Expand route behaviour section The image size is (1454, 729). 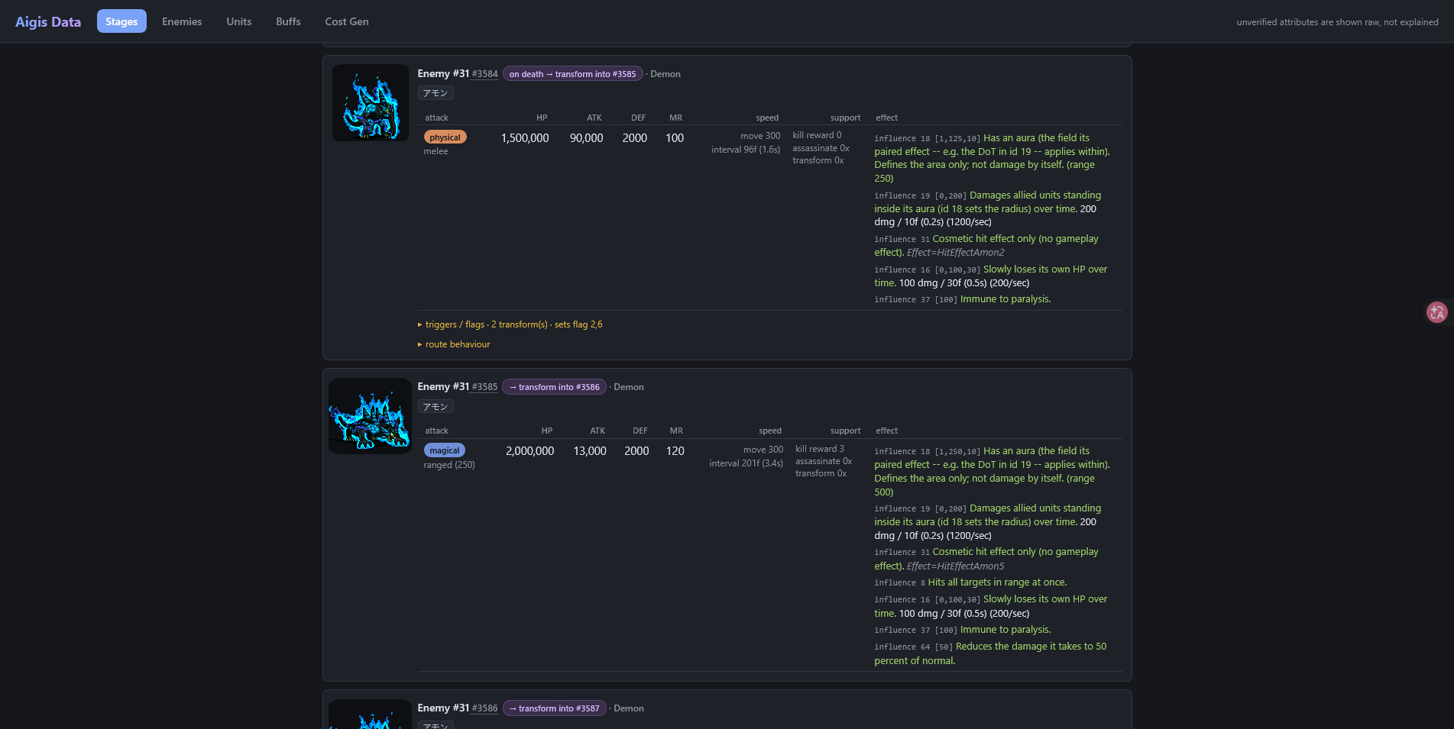coord(454,344)
